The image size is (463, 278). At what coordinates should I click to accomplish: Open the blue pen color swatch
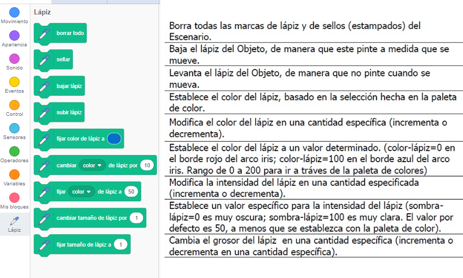click(x=114, y=139)
